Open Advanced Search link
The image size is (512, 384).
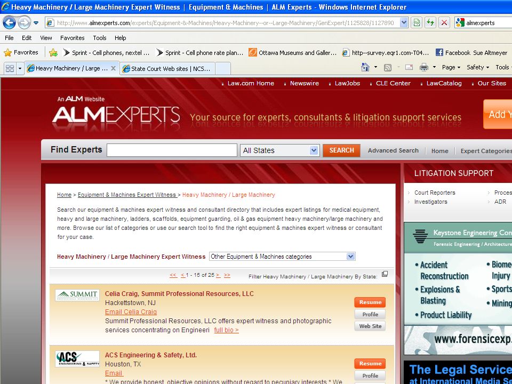tap(393, 150)
